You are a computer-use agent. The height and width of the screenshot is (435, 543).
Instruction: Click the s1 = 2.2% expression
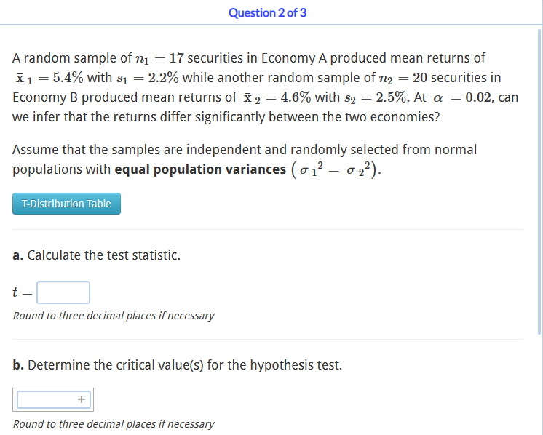(148, 78)
